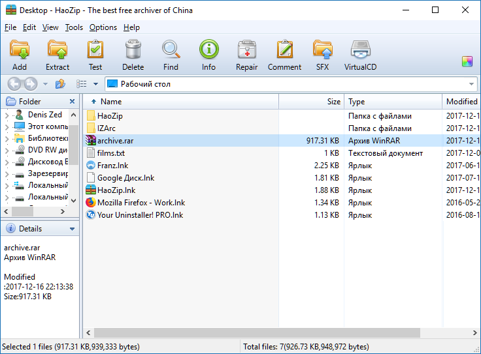Image resolution: width=481 pixels, height=354 pixels.
Task: Open the Find magnifier tool
Action: 171,50
